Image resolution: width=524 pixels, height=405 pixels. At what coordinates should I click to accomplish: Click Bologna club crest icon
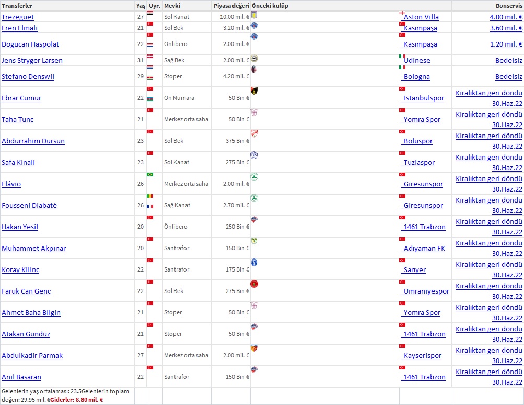[x=254, y=69]
